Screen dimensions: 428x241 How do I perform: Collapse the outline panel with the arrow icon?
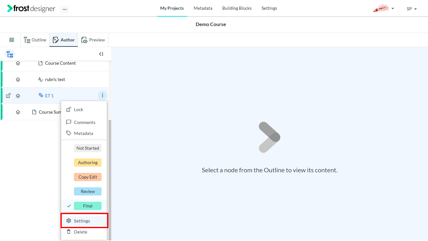(x=101, y=54)
